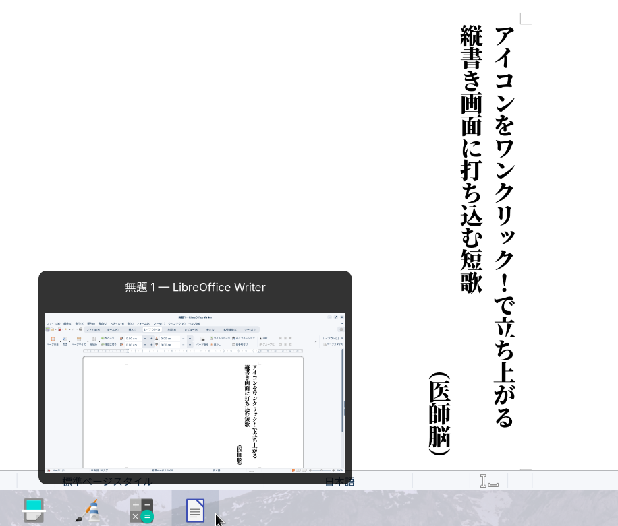Image resolution: width=618 pixels, height=526 pixels.
Task: Click the vertical line 縦書き画面に打ち込む短歌
Action: pyautogui.click(x=472, y=159)
